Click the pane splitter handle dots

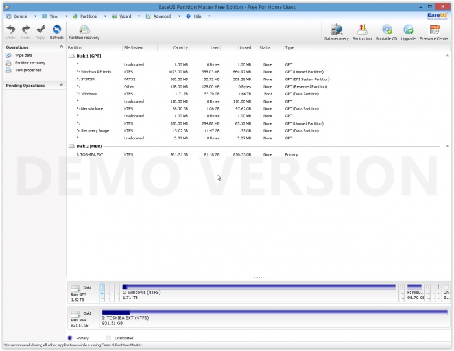pos(259,278)
